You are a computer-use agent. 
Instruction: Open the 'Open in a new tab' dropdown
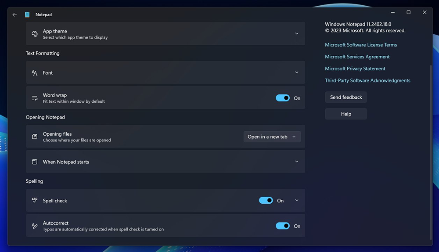[272, 137]
